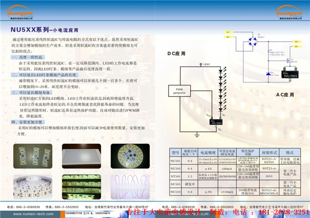The image size is (310, 218).
Task: Click fax 886-3-5502805 in left page footer
Action: [x=62, y=207]
